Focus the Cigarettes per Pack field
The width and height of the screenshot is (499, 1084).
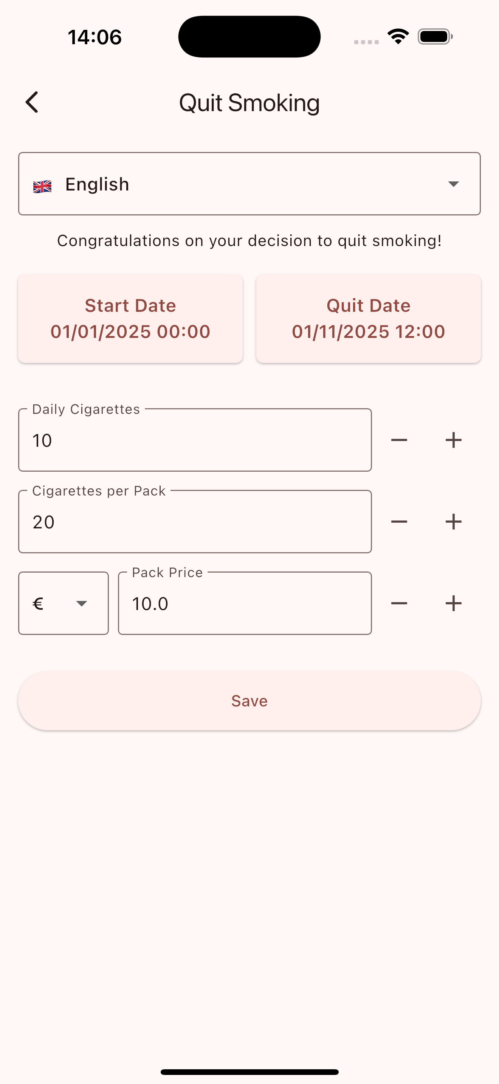195,522
